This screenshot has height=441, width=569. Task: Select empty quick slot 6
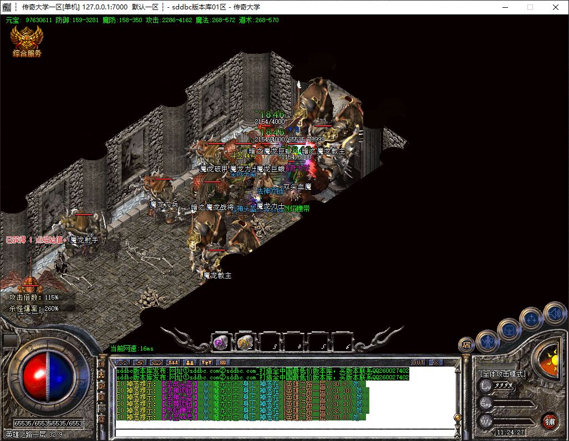tap(342, 342)
